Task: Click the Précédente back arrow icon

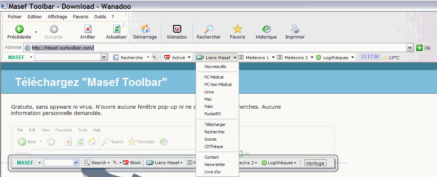Action: 19,29
